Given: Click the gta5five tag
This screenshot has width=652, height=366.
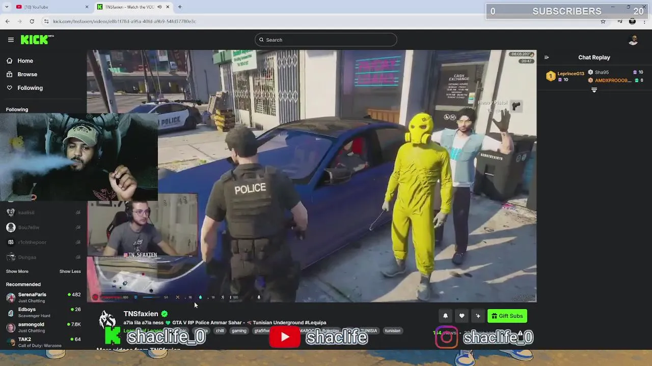Looking at the screenshot, I should click(262, 330).
